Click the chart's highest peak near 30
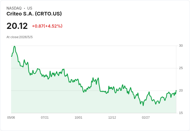190x131 pixels. (x=14, y=46)
